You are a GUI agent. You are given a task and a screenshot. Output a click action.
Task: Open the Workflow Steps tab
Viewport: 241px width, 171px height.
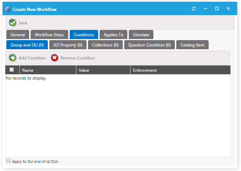click(49, 35)
